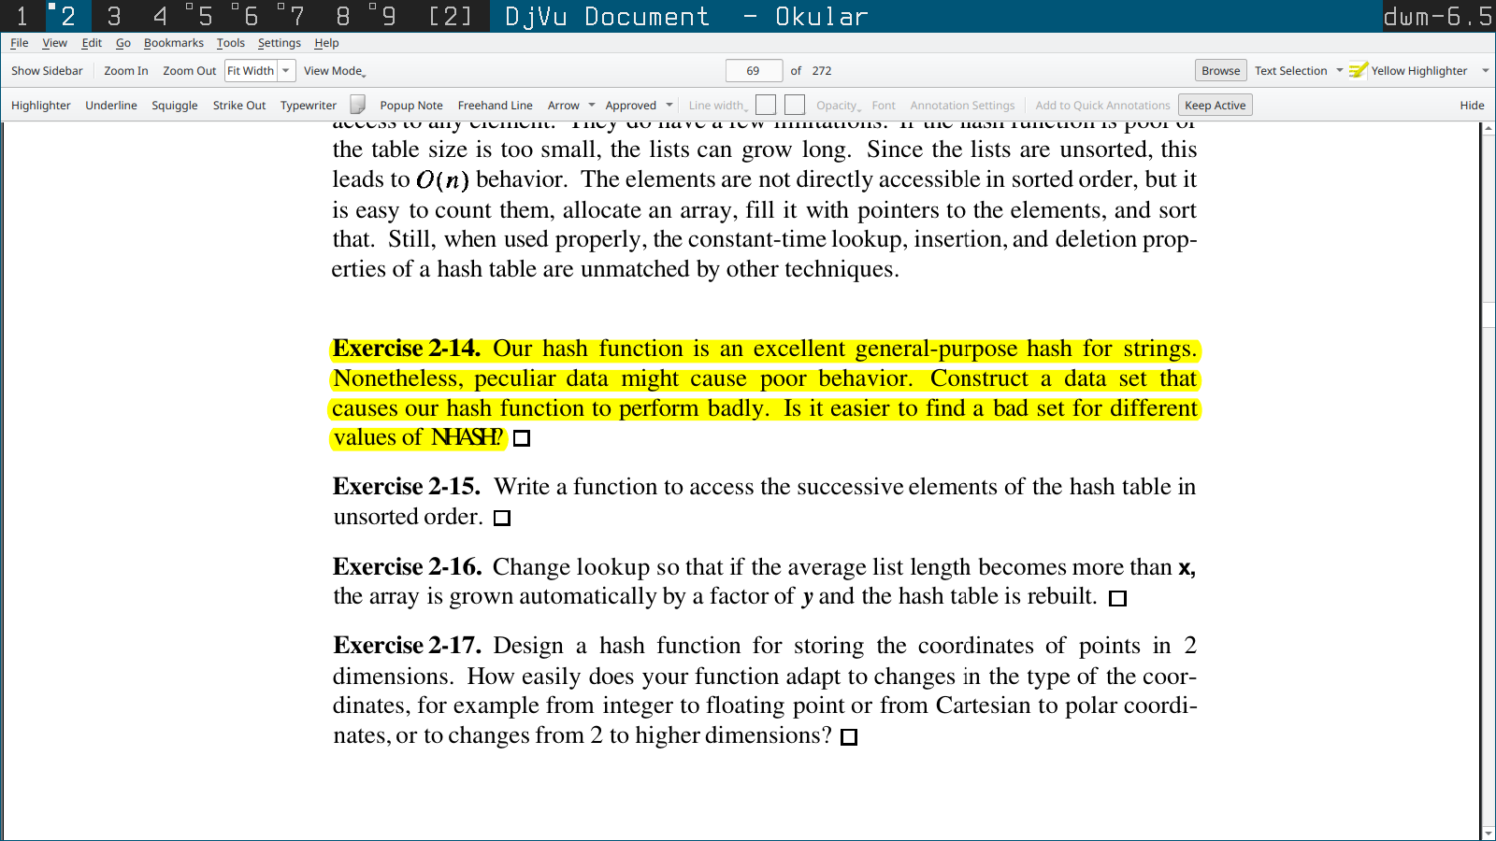Click Zoom In
The width and height of the screenshot is (1496, 841).
coord(125,71)
